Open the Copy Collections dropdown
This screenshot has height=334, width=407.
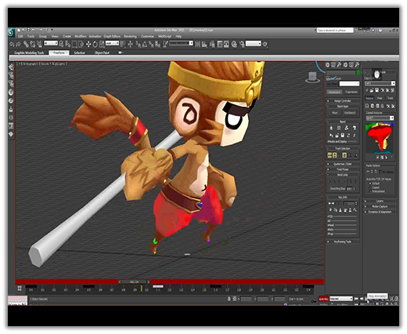pos(380,83)
